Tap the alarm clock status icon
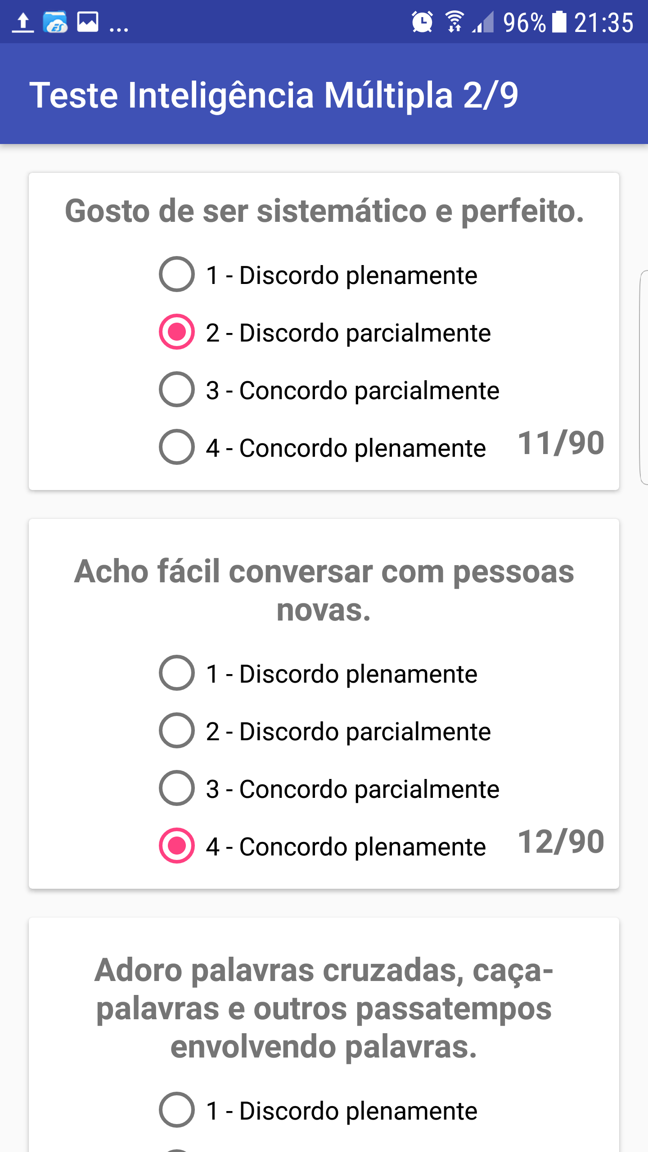This screenshot has width=648, height=1152. [x=422, y=22]
